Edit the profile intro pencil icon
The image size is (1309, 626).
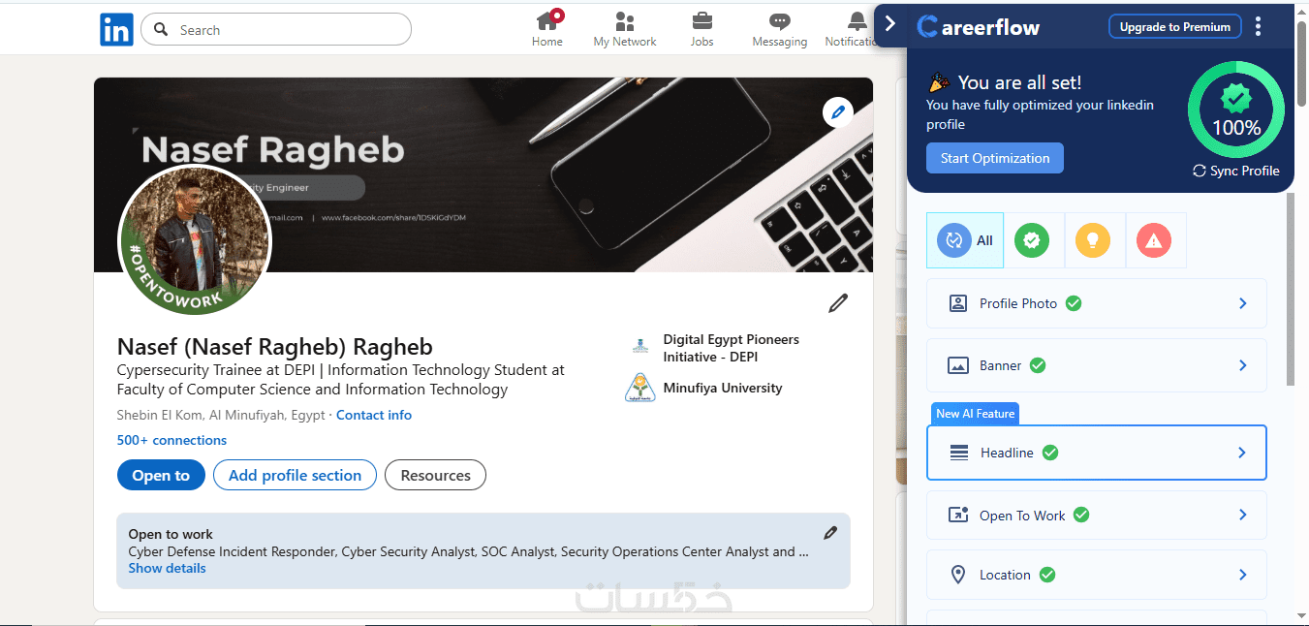click(x=838, y=303)
